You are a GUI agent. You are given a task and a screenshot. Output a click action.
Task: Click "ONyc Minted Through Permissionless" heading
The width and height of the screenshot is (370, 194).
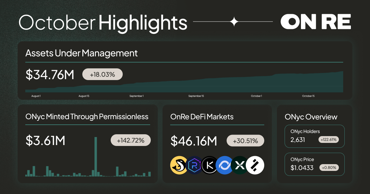[x=87, y=117]
